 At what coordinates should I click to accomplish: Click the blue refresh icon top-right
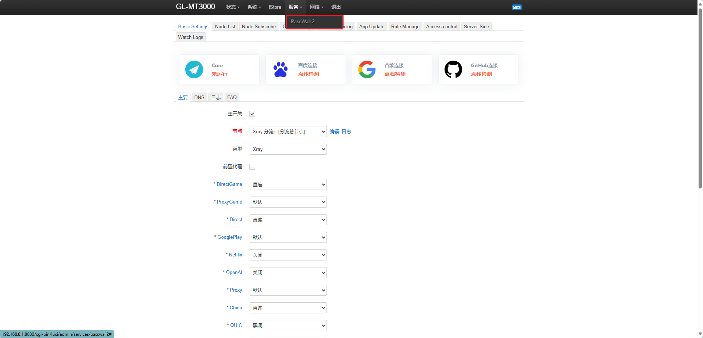click(516, 7)
